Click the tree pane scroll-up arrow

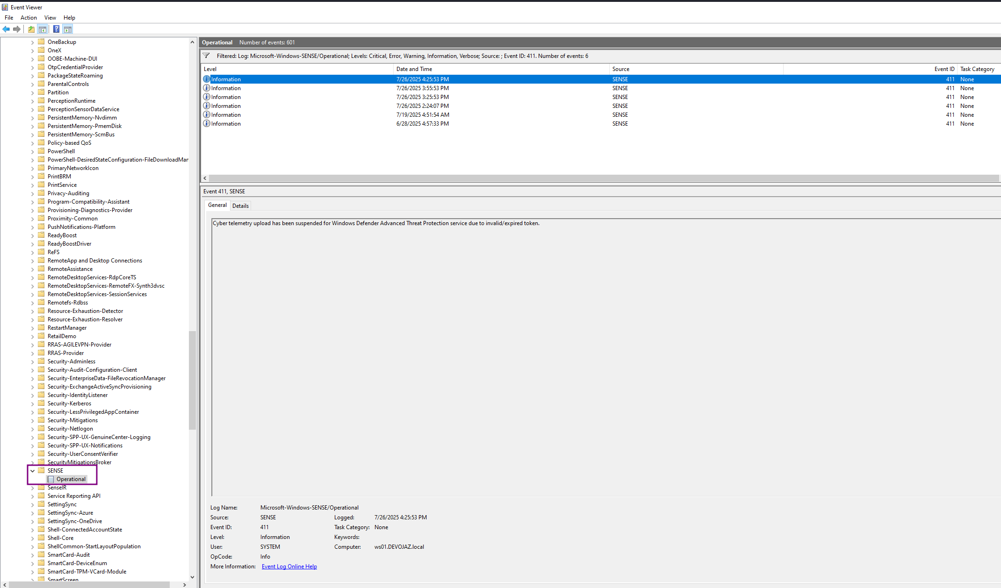click(192, 42)
